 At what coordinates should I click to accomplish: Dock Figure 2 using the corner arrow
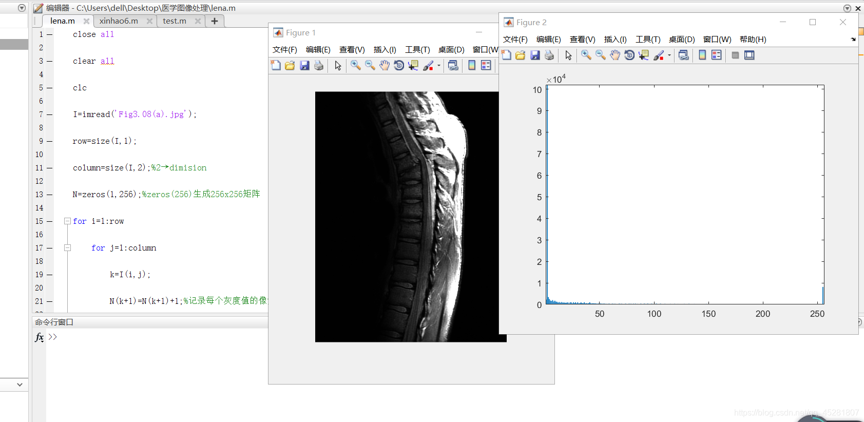(x=853, y=40)
